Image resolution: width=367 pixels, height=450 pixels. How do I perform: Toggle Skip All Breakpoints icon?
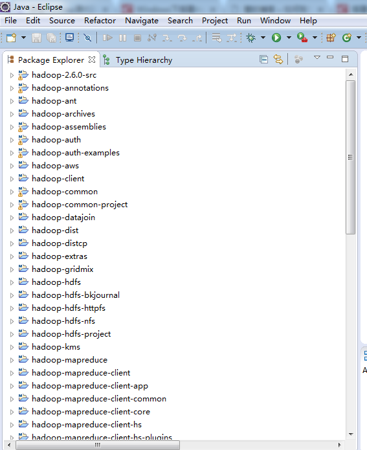pos(87,38)
